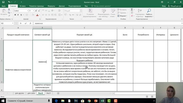The height and width of the screenshot is (103, 183).
Task: Expand the formula bar
Action: (x=182, y=23)
